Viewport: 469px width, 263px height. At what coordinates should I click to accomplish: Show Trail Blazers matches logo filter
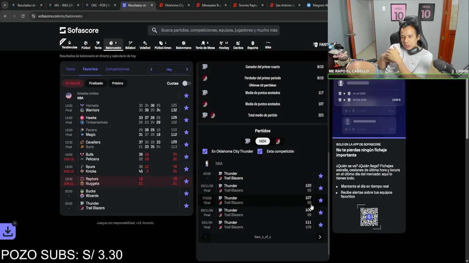pos(278,141)
